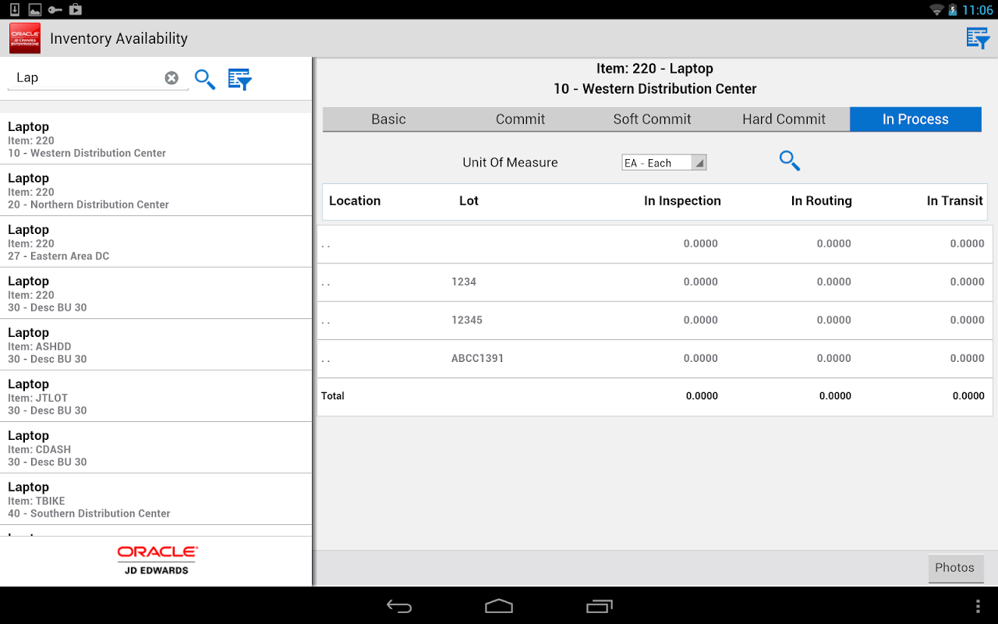Screen dimensions: 998x624
Task: Clear the search text with the X icon
Action: click(172, 78)
